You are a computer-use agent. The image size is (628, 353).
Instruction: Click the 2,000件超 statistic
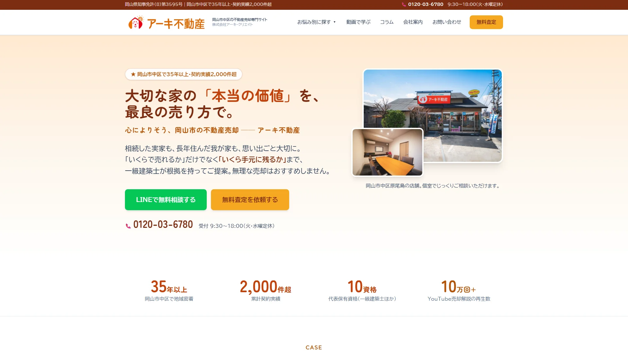pyautogui.click(x=265, y=287)
